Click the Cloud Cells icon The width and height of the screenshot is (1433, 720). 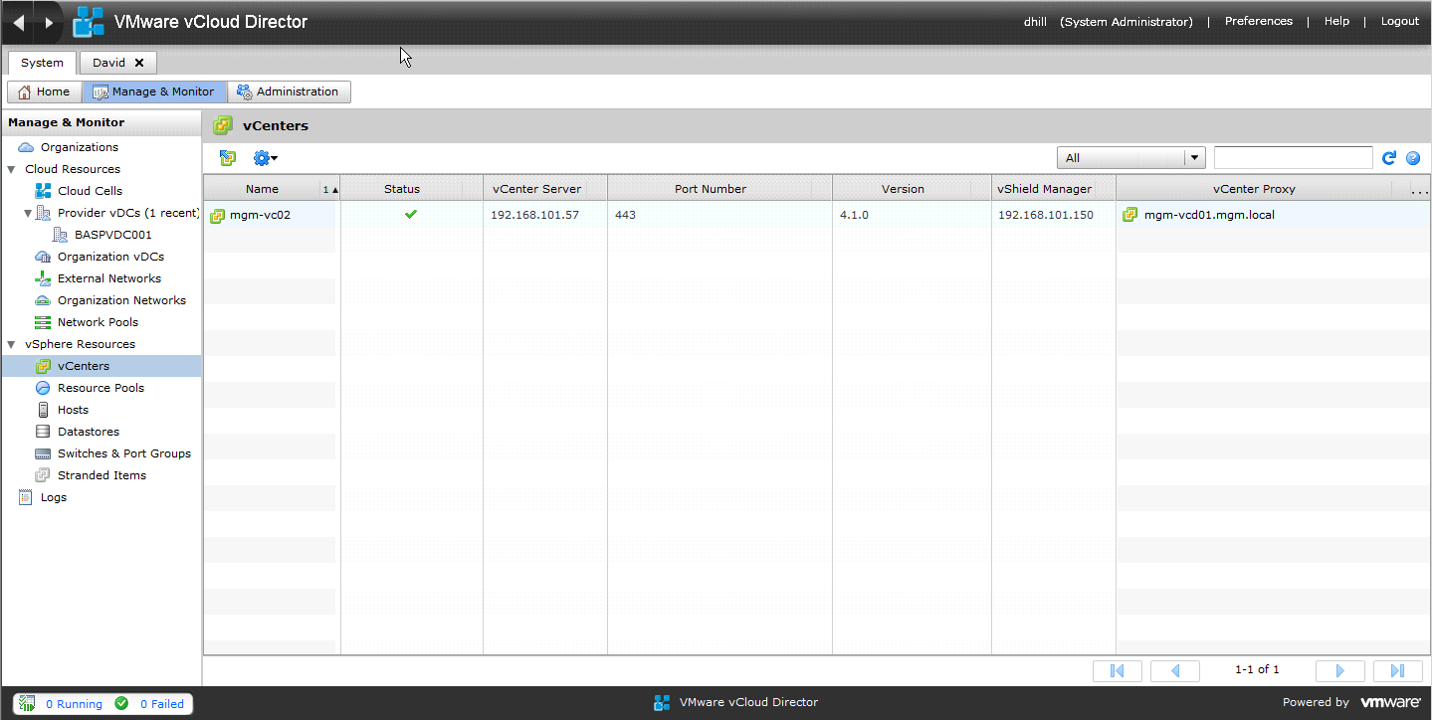(43, 191)
